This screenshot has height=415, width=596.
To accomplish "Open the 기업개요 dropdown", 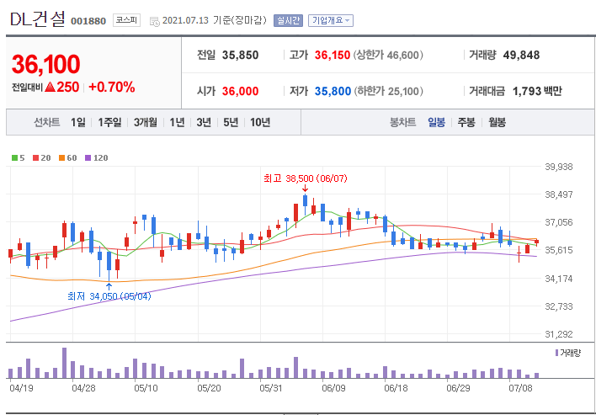I will 331,20.
